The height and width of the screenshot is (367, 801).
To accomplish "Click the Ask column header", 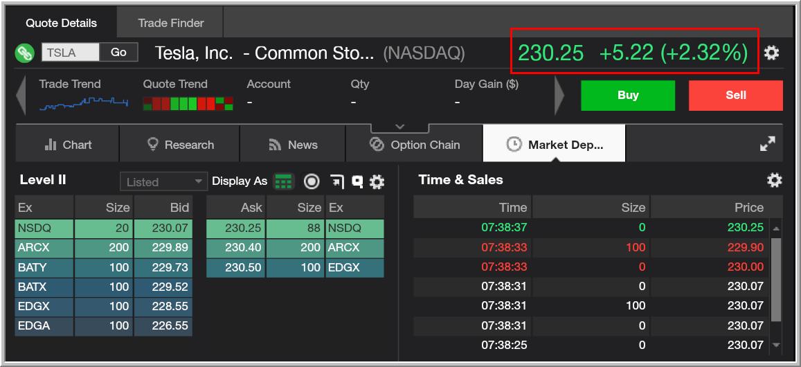I will coord(235,207).
